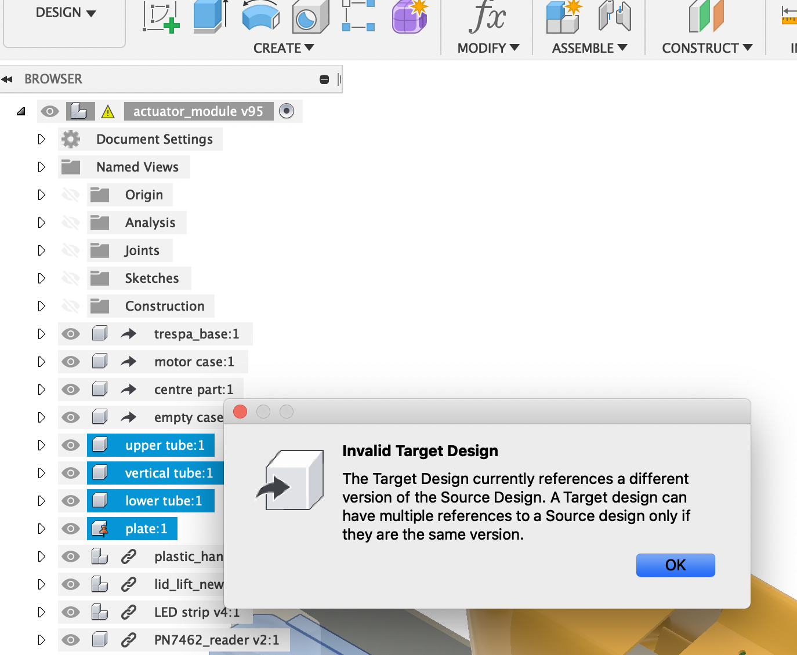
Task: Select the Extrude tool icon
Action: click(210, 16)
